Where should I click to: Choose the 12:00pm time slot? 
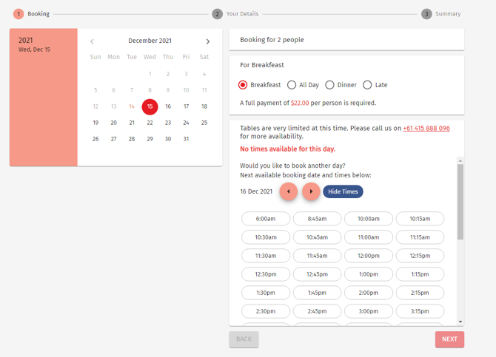click(369, 256)
